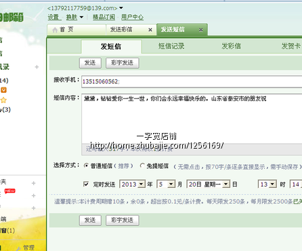Open the month dropdown showing 5
Screen dimensions: 302x251
(166, 185)
